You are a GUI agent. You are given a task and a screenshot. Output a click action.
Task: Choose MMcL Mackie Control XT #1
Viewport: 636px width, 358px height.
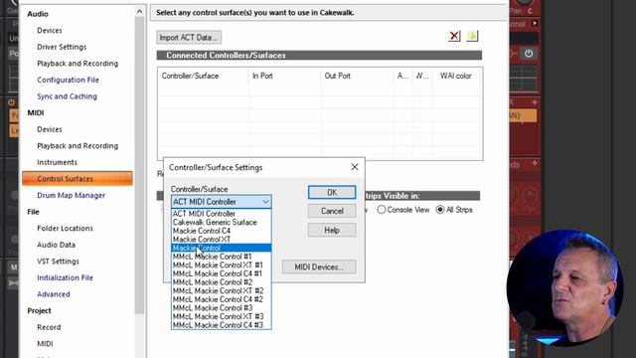(221, 266)
